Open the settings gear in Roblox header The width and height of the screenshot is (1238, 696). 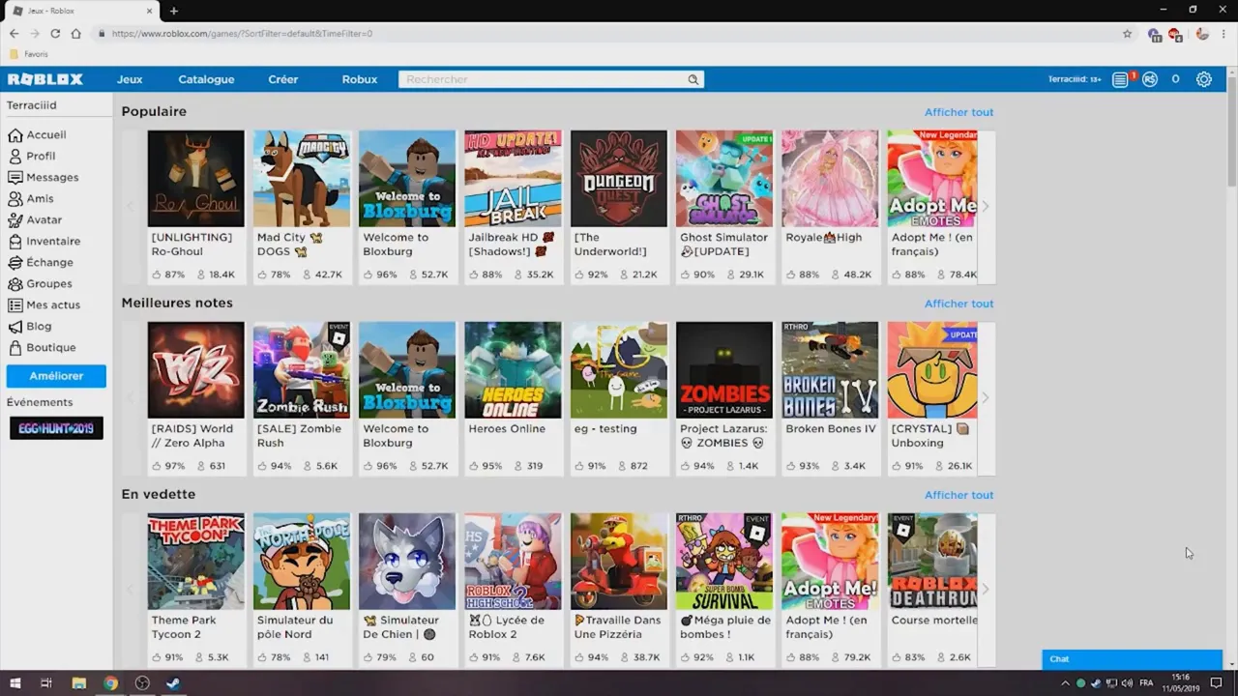1204,79
